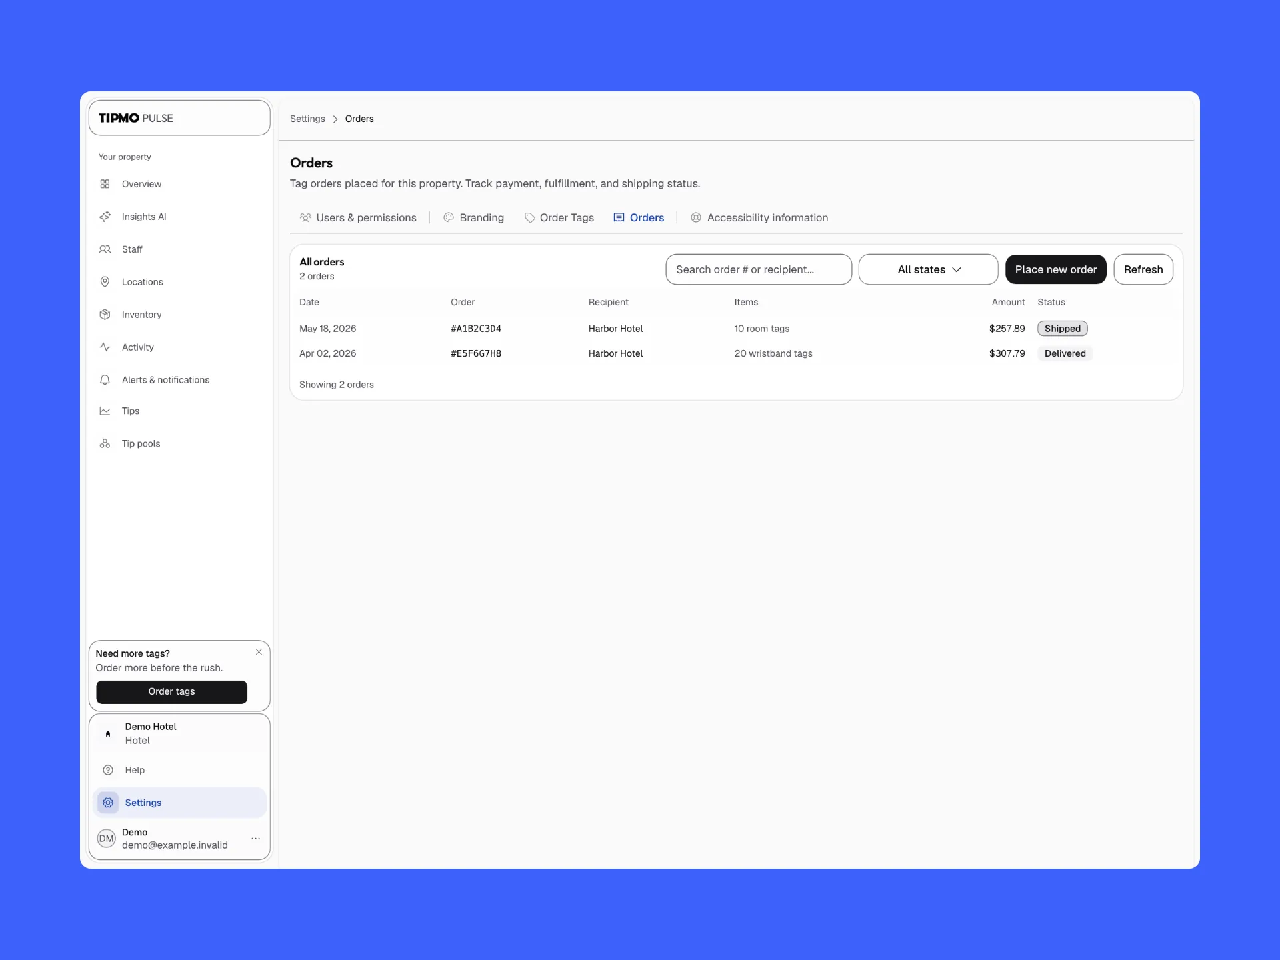The height and width of the screenshot is (960, 1280).
Task: Click the Overview grid icon
Action: click(x=105, y=184)
